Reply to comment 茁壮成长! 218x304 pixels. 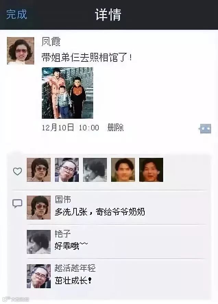(x=73, y=281)
